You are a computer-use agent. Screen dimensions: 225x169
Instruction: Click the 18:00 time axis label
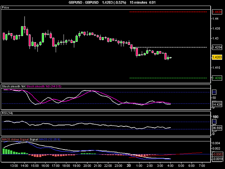[66, 166]
